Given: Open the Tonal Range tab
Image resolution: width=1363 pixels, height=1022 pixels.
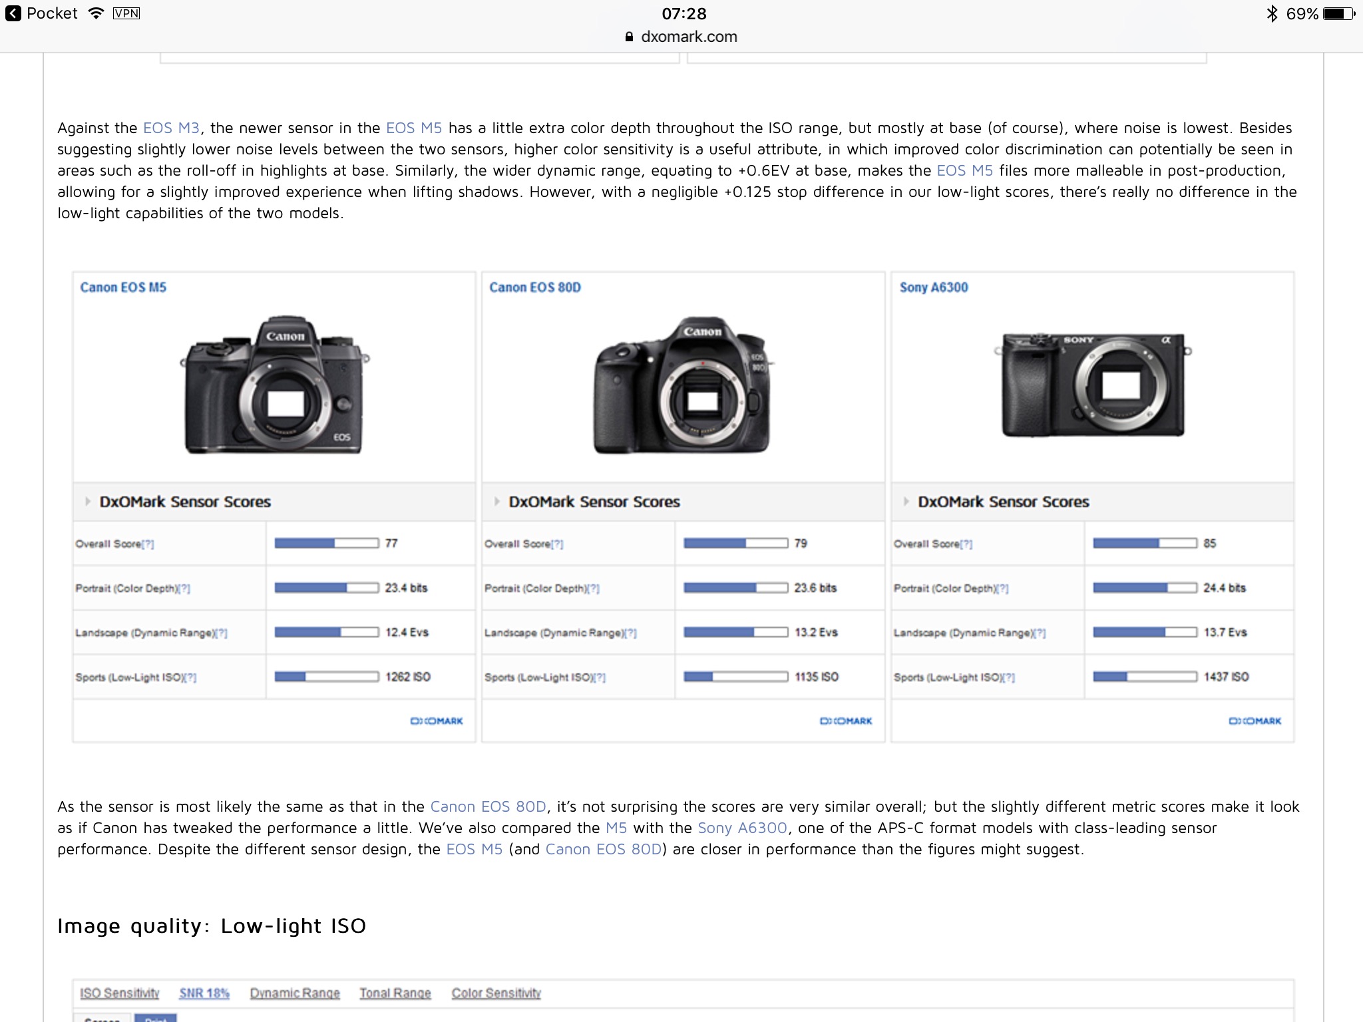Looking at the screenshot, I should pyautogui.click(x=395, y=993).
